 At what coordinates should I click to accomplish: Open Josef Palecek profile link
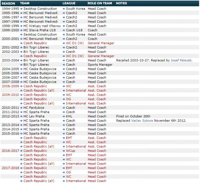[x=181, y=60]
